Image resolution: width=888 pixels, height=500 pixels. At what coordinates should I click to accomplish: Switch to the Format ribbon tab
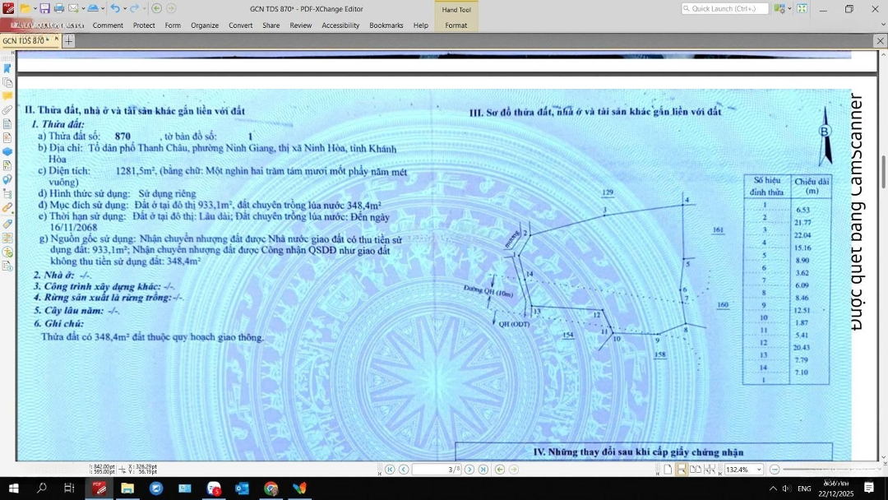(x=456, y=25)
